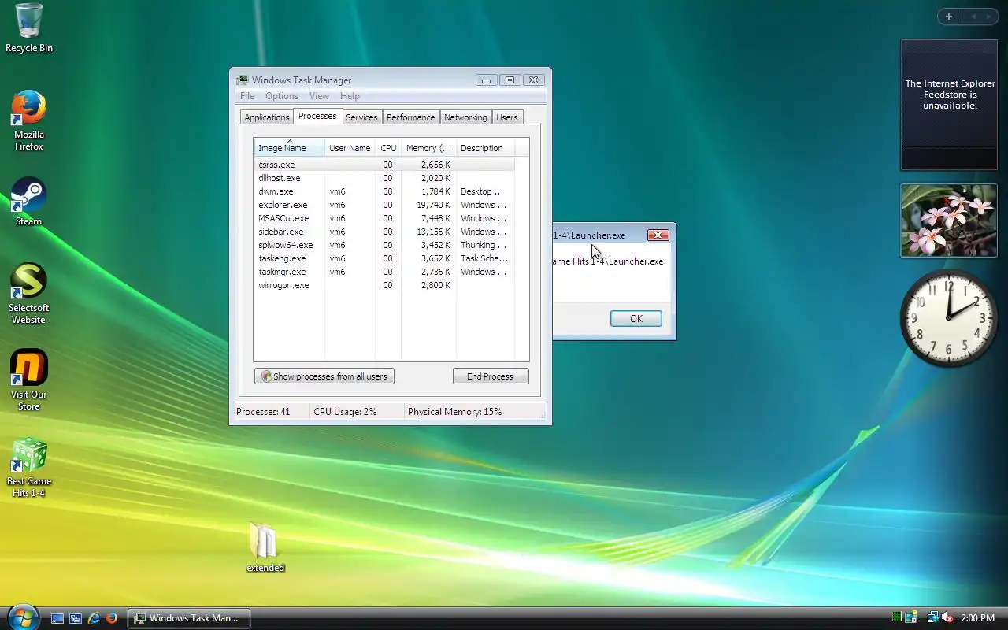Viewport: 1008px width, 630px height.
Task: Open the Steam desktop shortcut
Action: click(29, 202)
